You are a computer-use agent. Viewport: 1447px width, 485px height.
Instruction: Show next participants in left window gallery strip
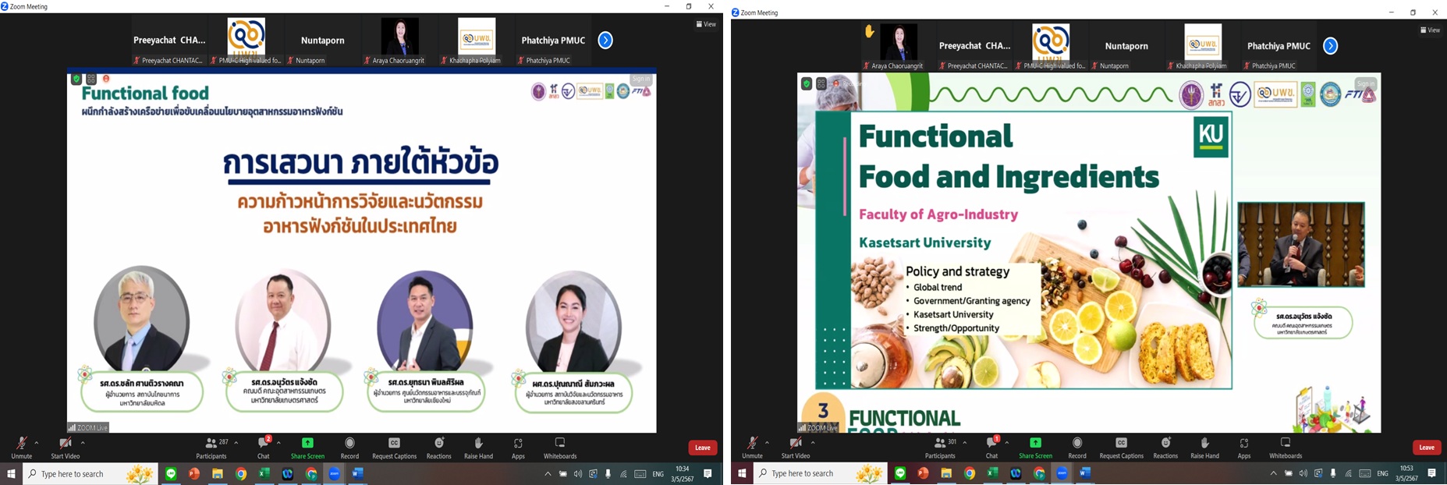click(605, 41)
